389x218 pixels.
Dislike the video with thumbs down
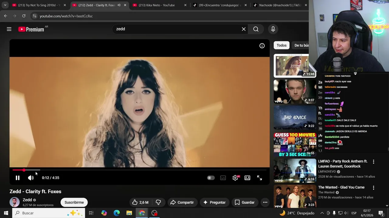[158, 203]
